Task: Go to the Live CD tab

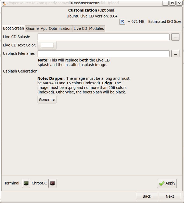Action: [80, 28]
